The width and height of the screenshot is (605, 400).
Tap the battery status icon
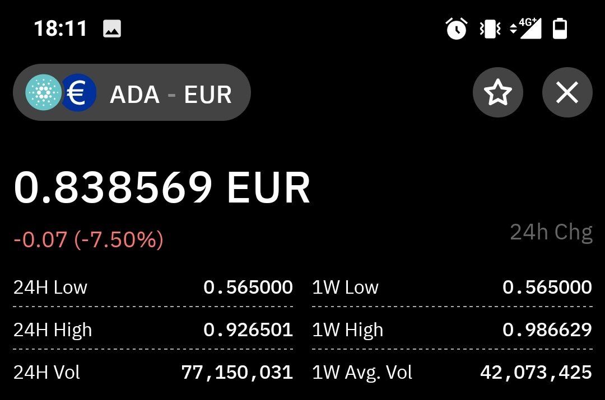coord(560,29)
